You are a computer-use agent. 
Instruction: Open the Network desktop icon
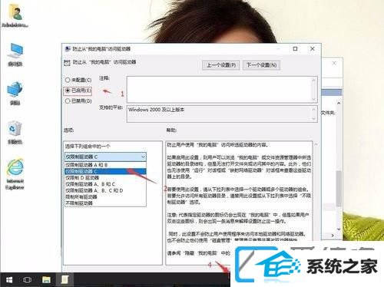[x=15, y=94]
